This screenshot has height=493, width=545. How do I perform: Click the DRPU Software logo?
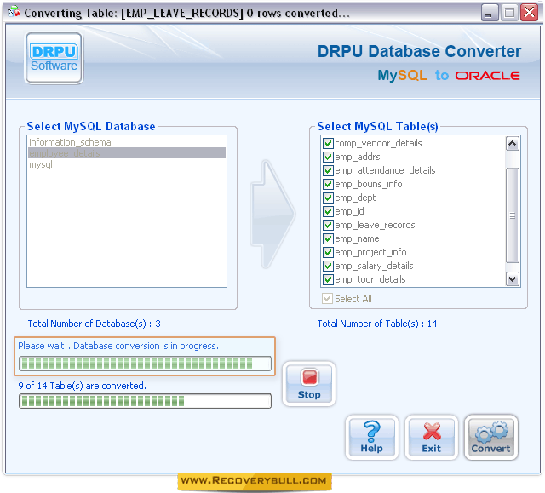tap(54, 59)
